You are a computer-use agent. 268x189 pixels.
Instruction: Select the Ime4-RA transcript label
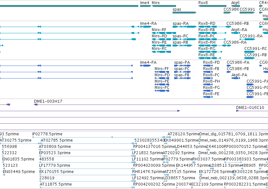148,23
